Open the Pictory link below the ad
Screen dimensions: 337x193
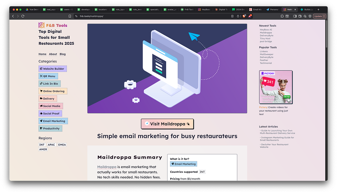[263, 107]
